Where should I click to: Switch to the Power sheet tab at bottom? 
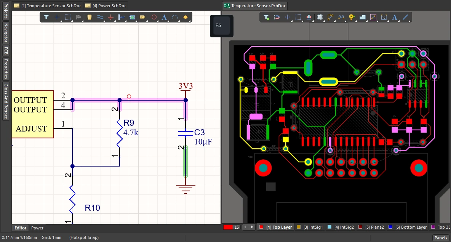(37, 228)
